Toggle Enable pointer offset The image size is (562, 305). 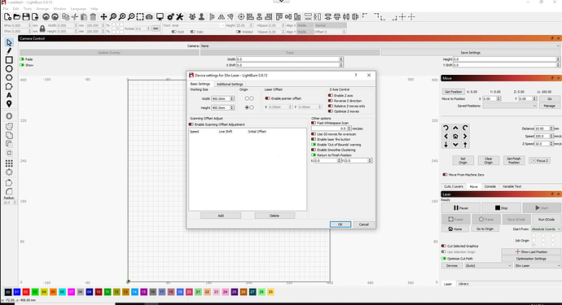(x=267, y=98)
